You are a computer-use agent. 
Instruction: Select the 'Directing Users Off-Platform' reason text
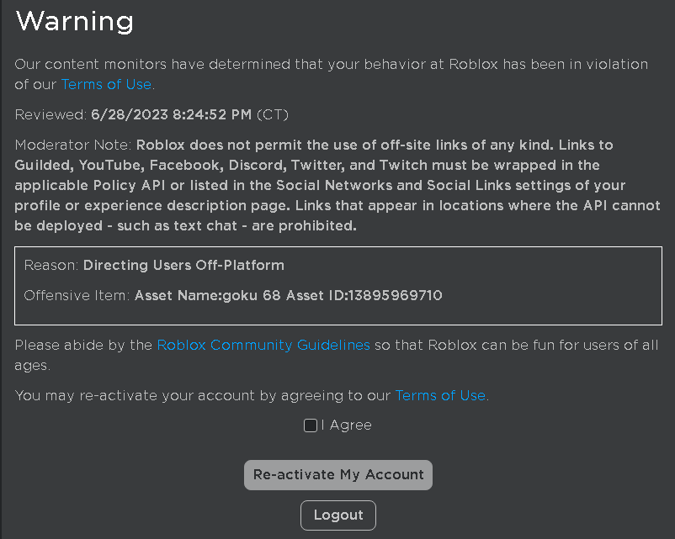coord(183,265)
